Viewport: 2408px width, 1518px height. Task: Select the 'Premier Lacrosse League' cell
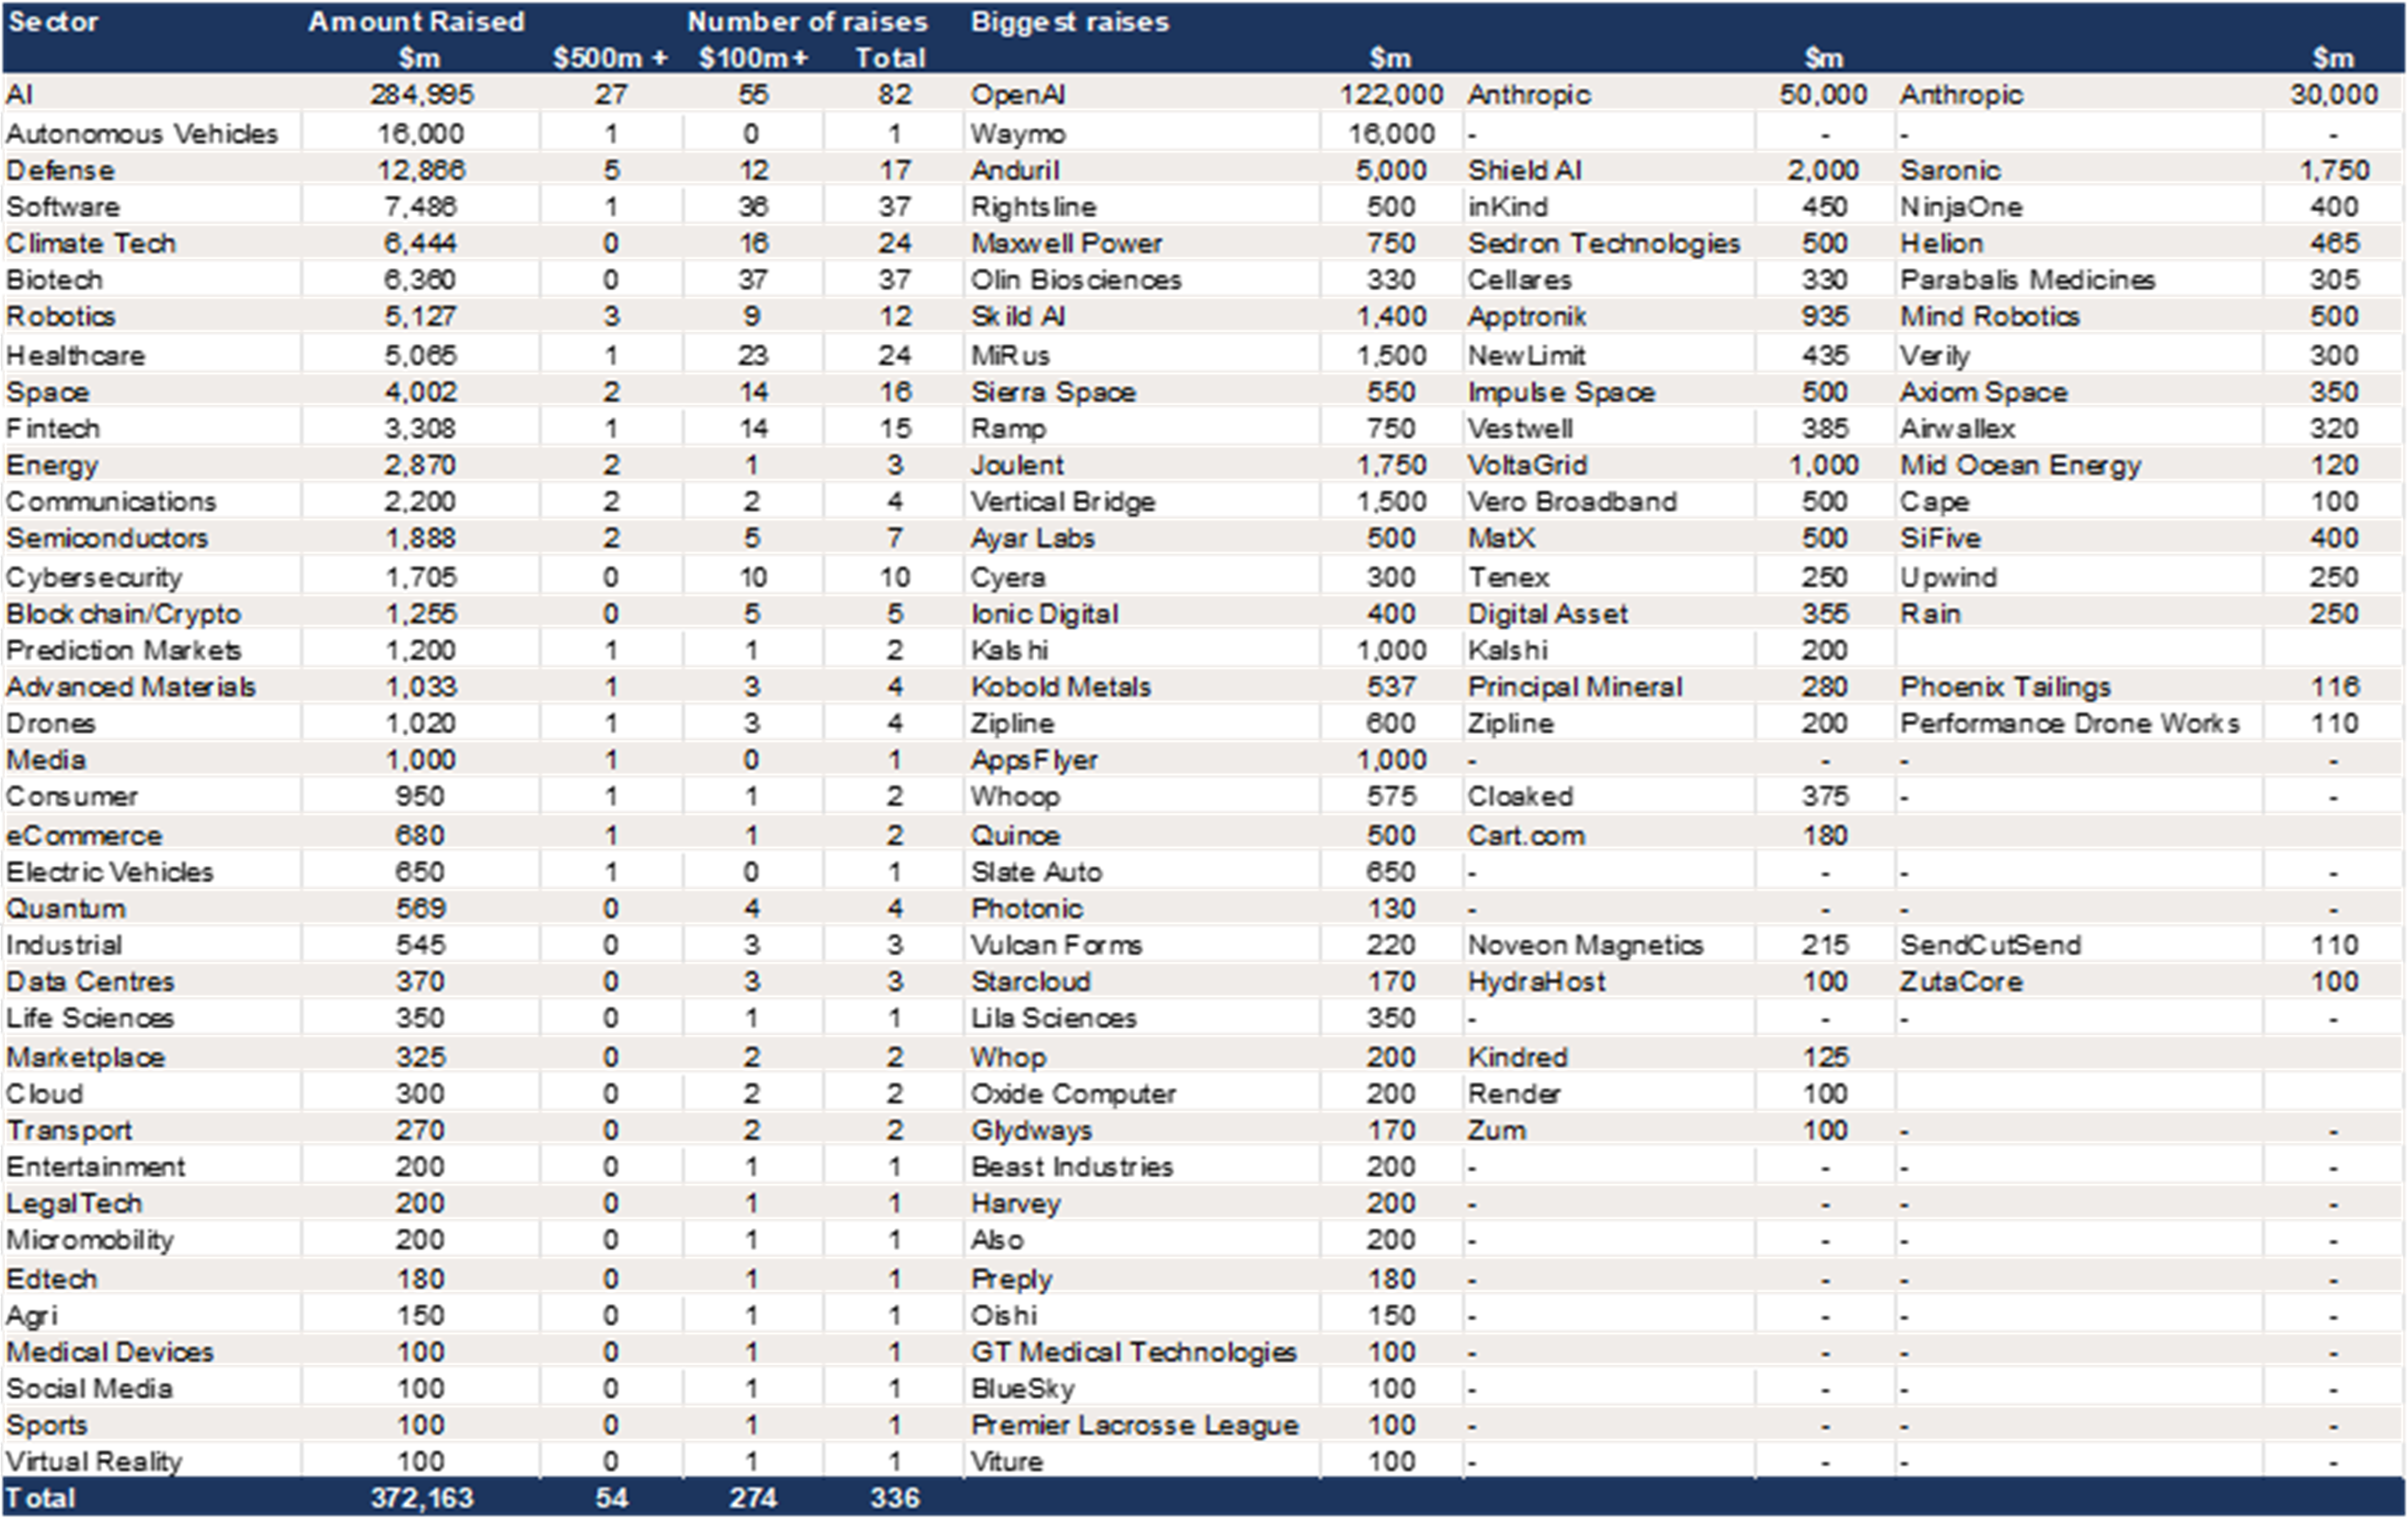(x=1134, y=1425)
